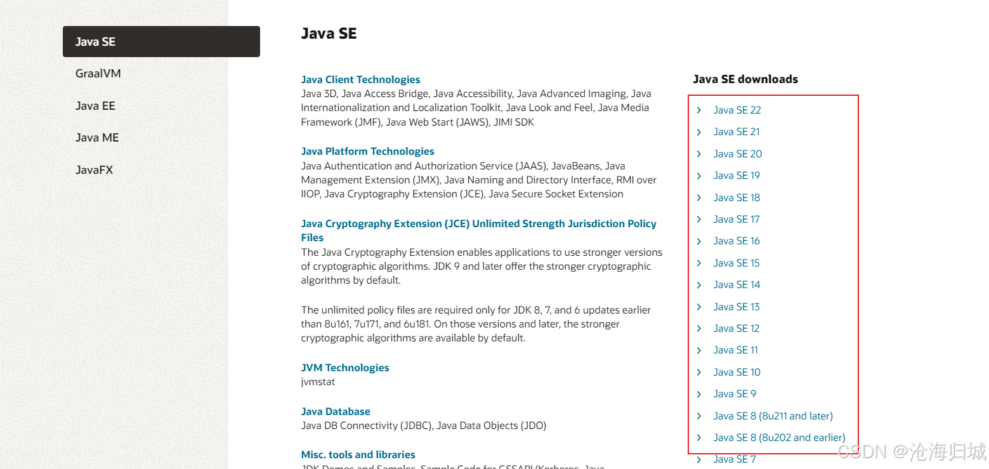The width and height of the screenshot is (989, 469).
Task: Open the Java SE 9 download link
Action: tap(735, 394)
